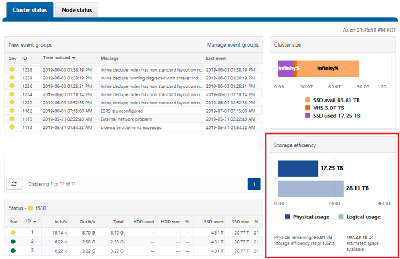Switch to the Node status tab
Image resolution: width=400 pixels, height=259 pixels.
[77, 10]
